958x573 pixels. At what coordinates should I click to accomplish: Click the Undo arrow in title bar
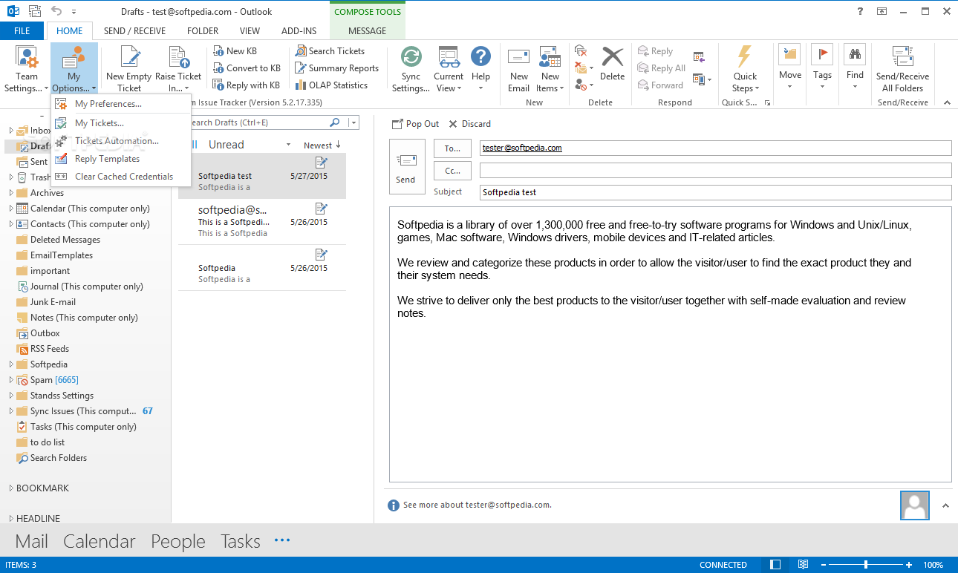coord(57,11)
